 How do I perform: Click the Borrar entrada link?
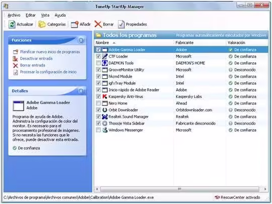click(x=32, y=65)
